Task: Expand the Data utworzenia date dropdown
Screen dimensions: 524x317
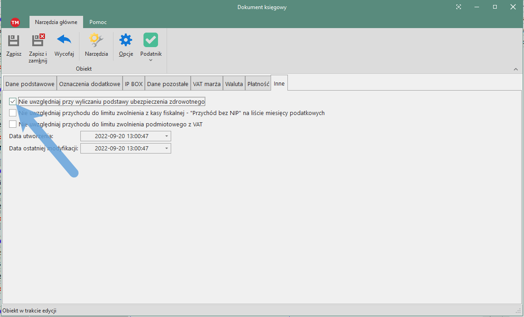Action: (167, 136)
